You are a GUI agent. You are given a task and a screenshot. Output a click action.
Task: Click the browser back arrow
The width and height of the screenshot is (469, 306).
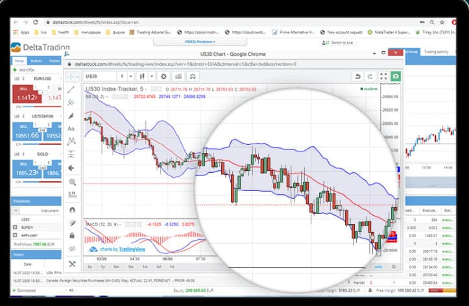[x=16, y=22]
